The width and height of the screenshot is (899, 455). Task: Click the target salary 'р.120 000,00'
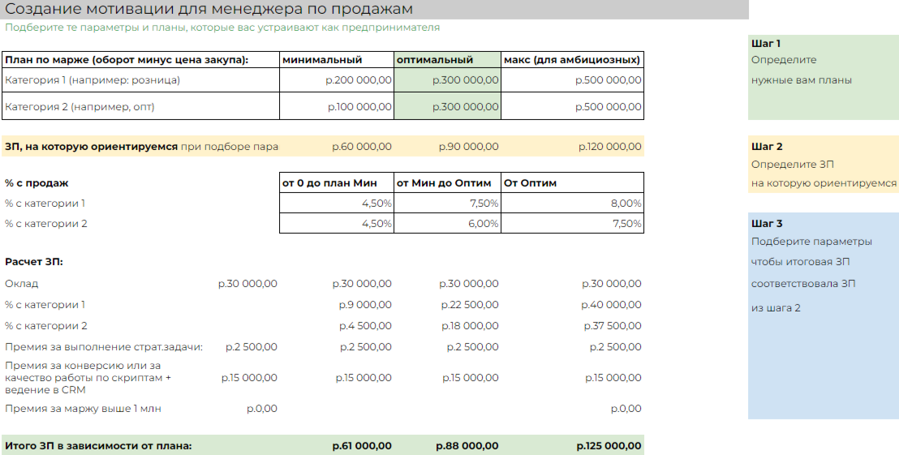(x=610, y=147)
